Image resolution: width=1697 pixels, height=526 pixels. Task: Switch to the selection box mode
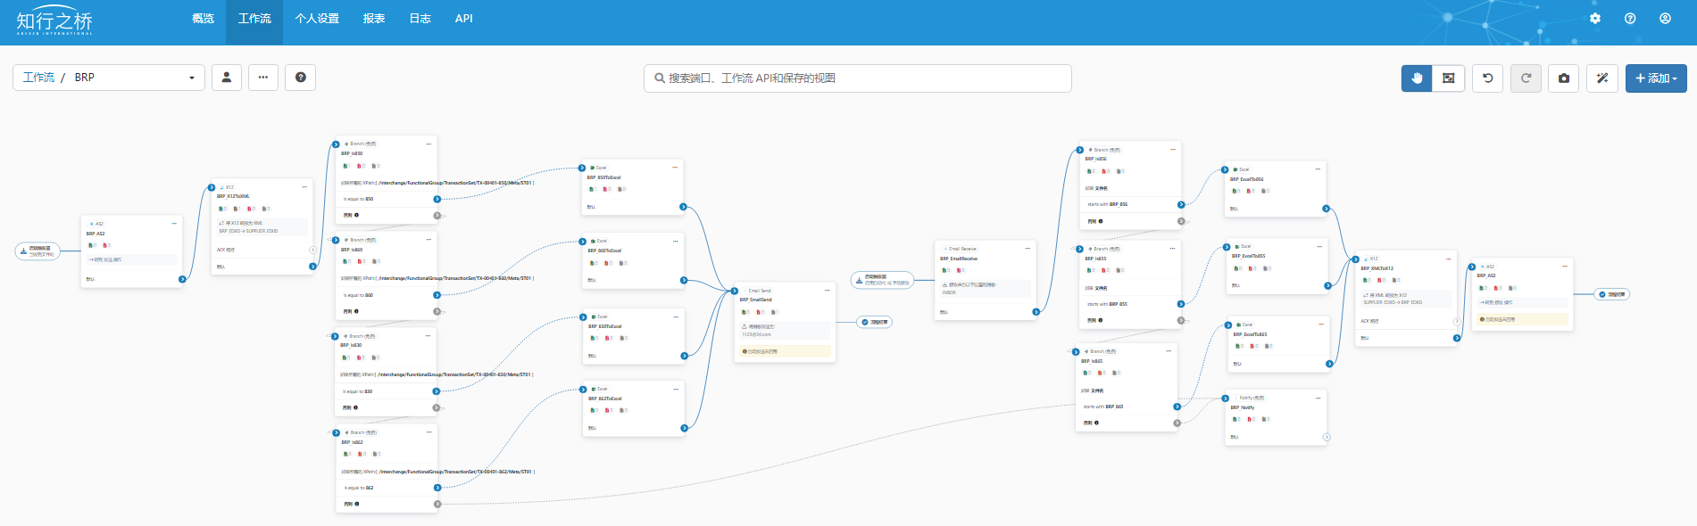(x=1448, y=78)
